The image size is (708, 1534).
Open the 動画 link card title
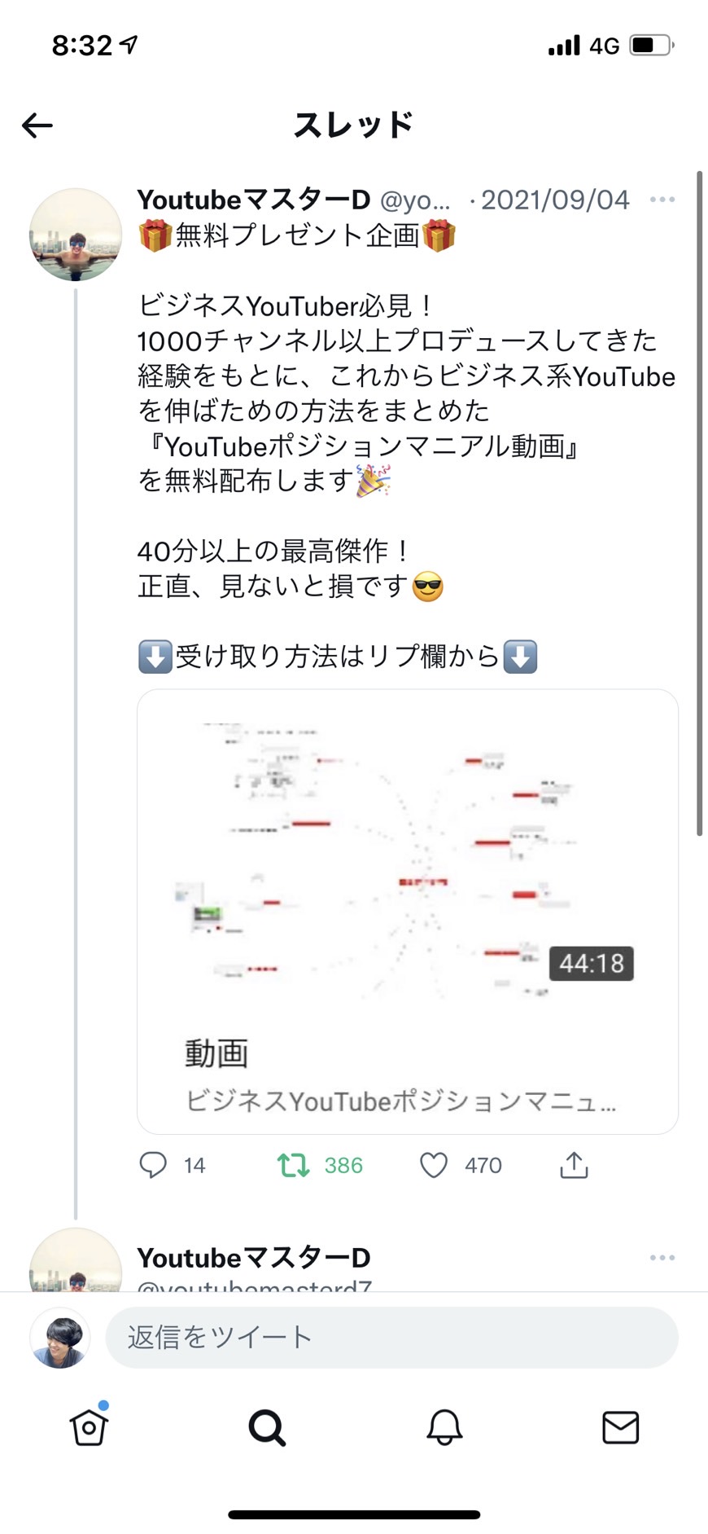click(216, 1053)
